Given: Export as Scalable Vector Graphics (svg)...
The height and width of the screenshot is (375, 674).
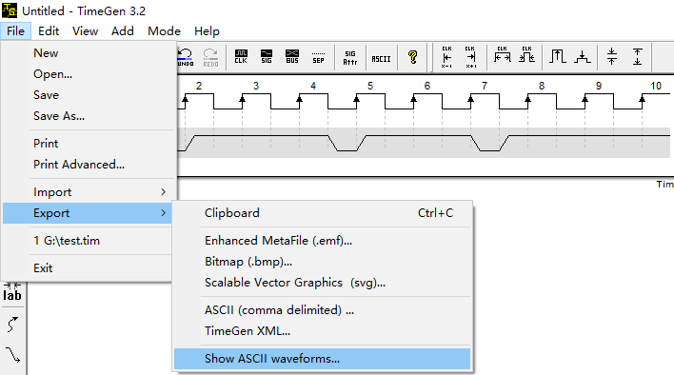Looking at the screenshot, I should [x=323, y=283].
